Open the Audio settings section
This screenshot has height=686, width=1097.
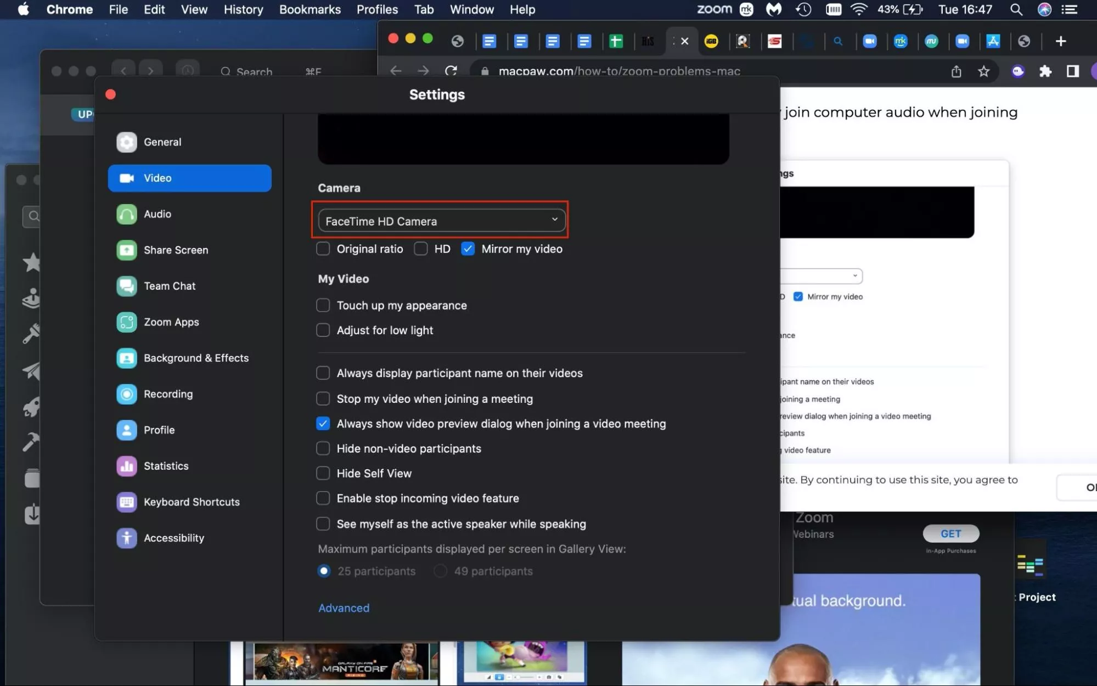coord(157,214)
